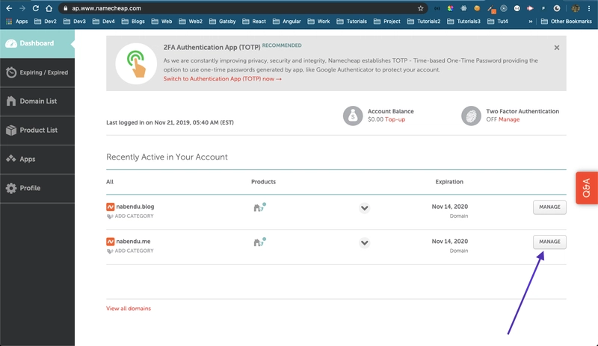Click the Top-up link under Account Balance
Screen dimensions: 598x346
395,119
